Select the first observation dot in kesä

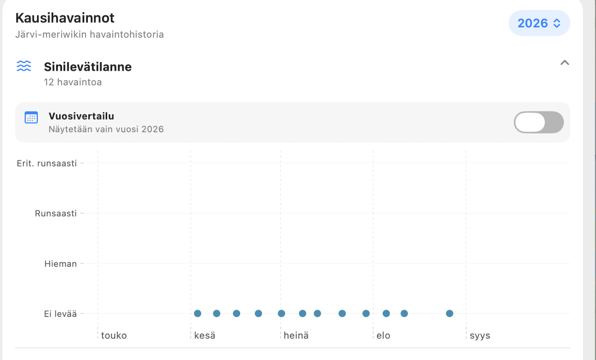tap(198, 313)
